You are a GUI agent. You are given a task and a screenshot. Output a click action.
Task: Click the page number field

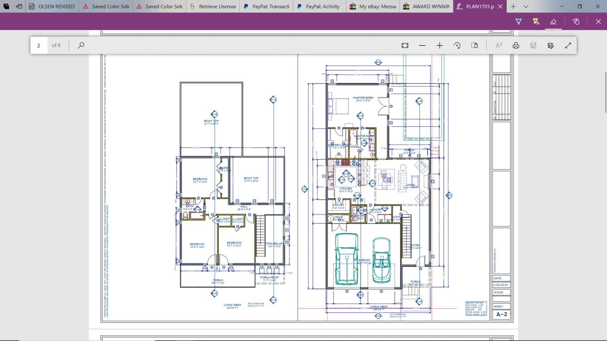pyautogui.click(x=39, y=45)
